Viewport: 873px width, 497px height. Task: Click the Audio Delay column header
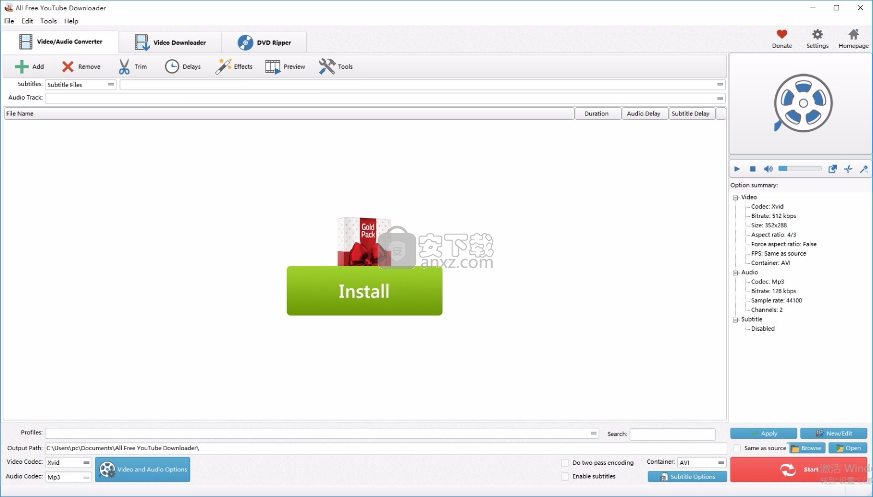click(645, 113)
